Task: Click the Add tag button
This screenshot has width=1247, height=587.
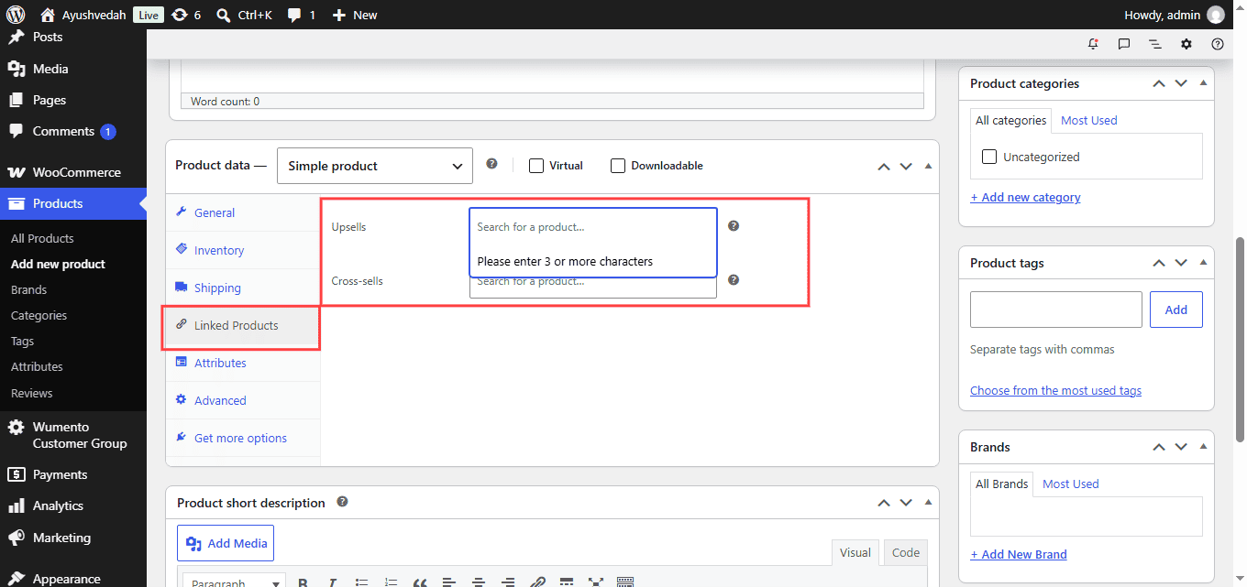Action: 1176,310
